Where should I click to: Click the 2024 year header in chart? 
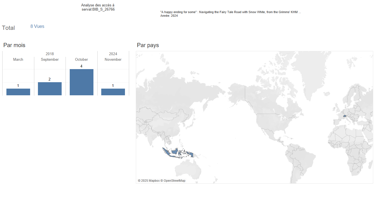click(113, 54)
